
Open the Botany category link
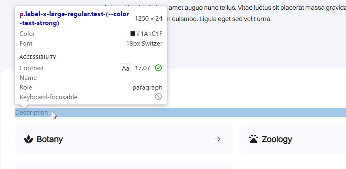(50, 140)
